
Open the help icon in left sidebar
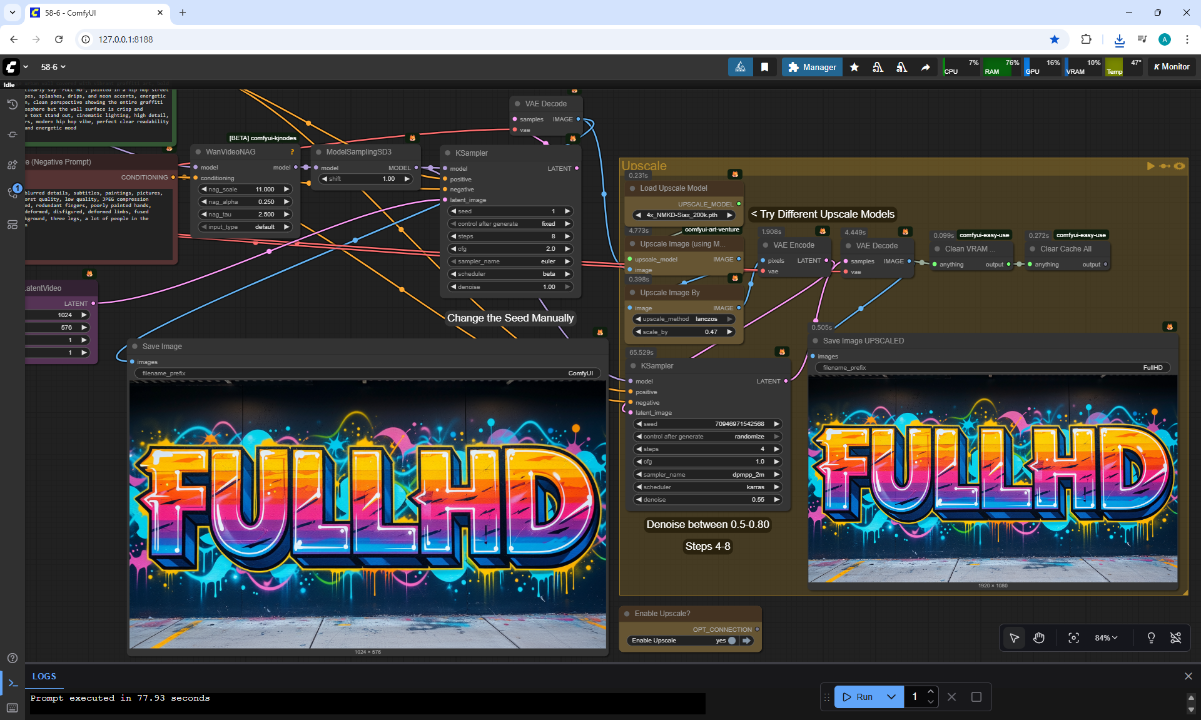(12, 658)
